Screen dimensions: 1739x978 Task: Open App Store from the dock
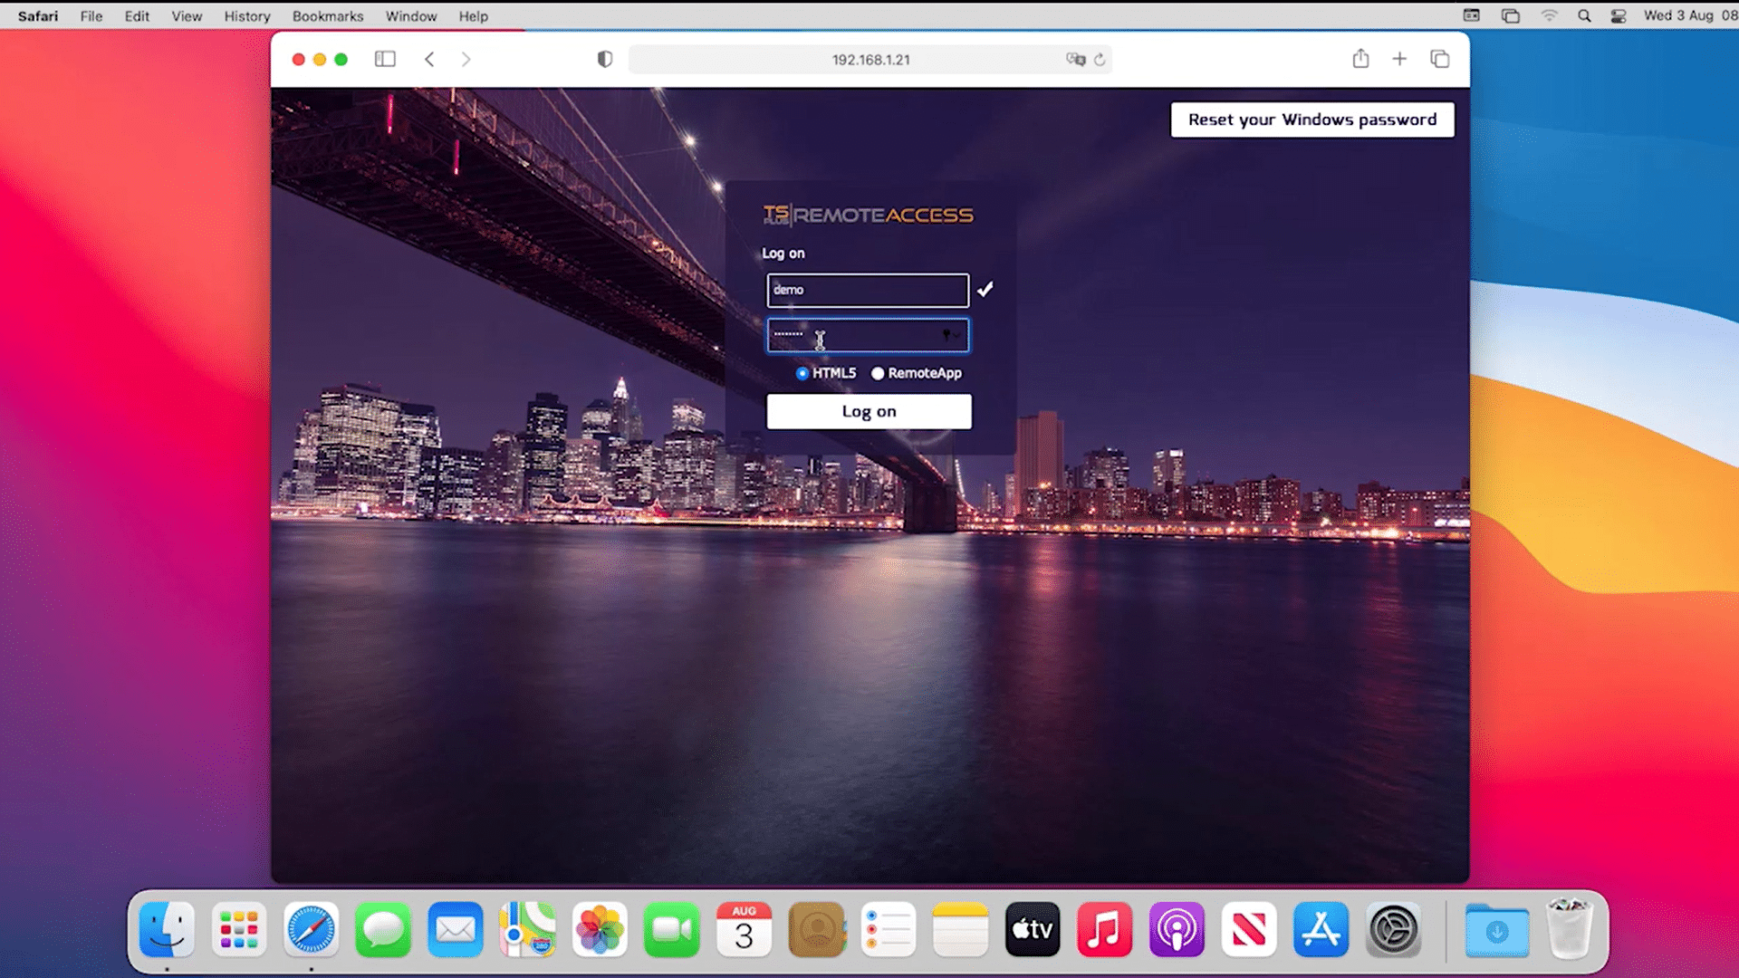click(x=1321, y=930)
